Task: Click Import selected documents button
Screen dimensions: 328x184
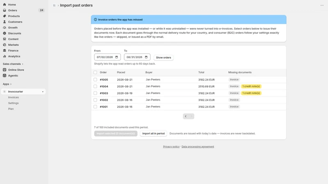Action: [x=116, y=134]
